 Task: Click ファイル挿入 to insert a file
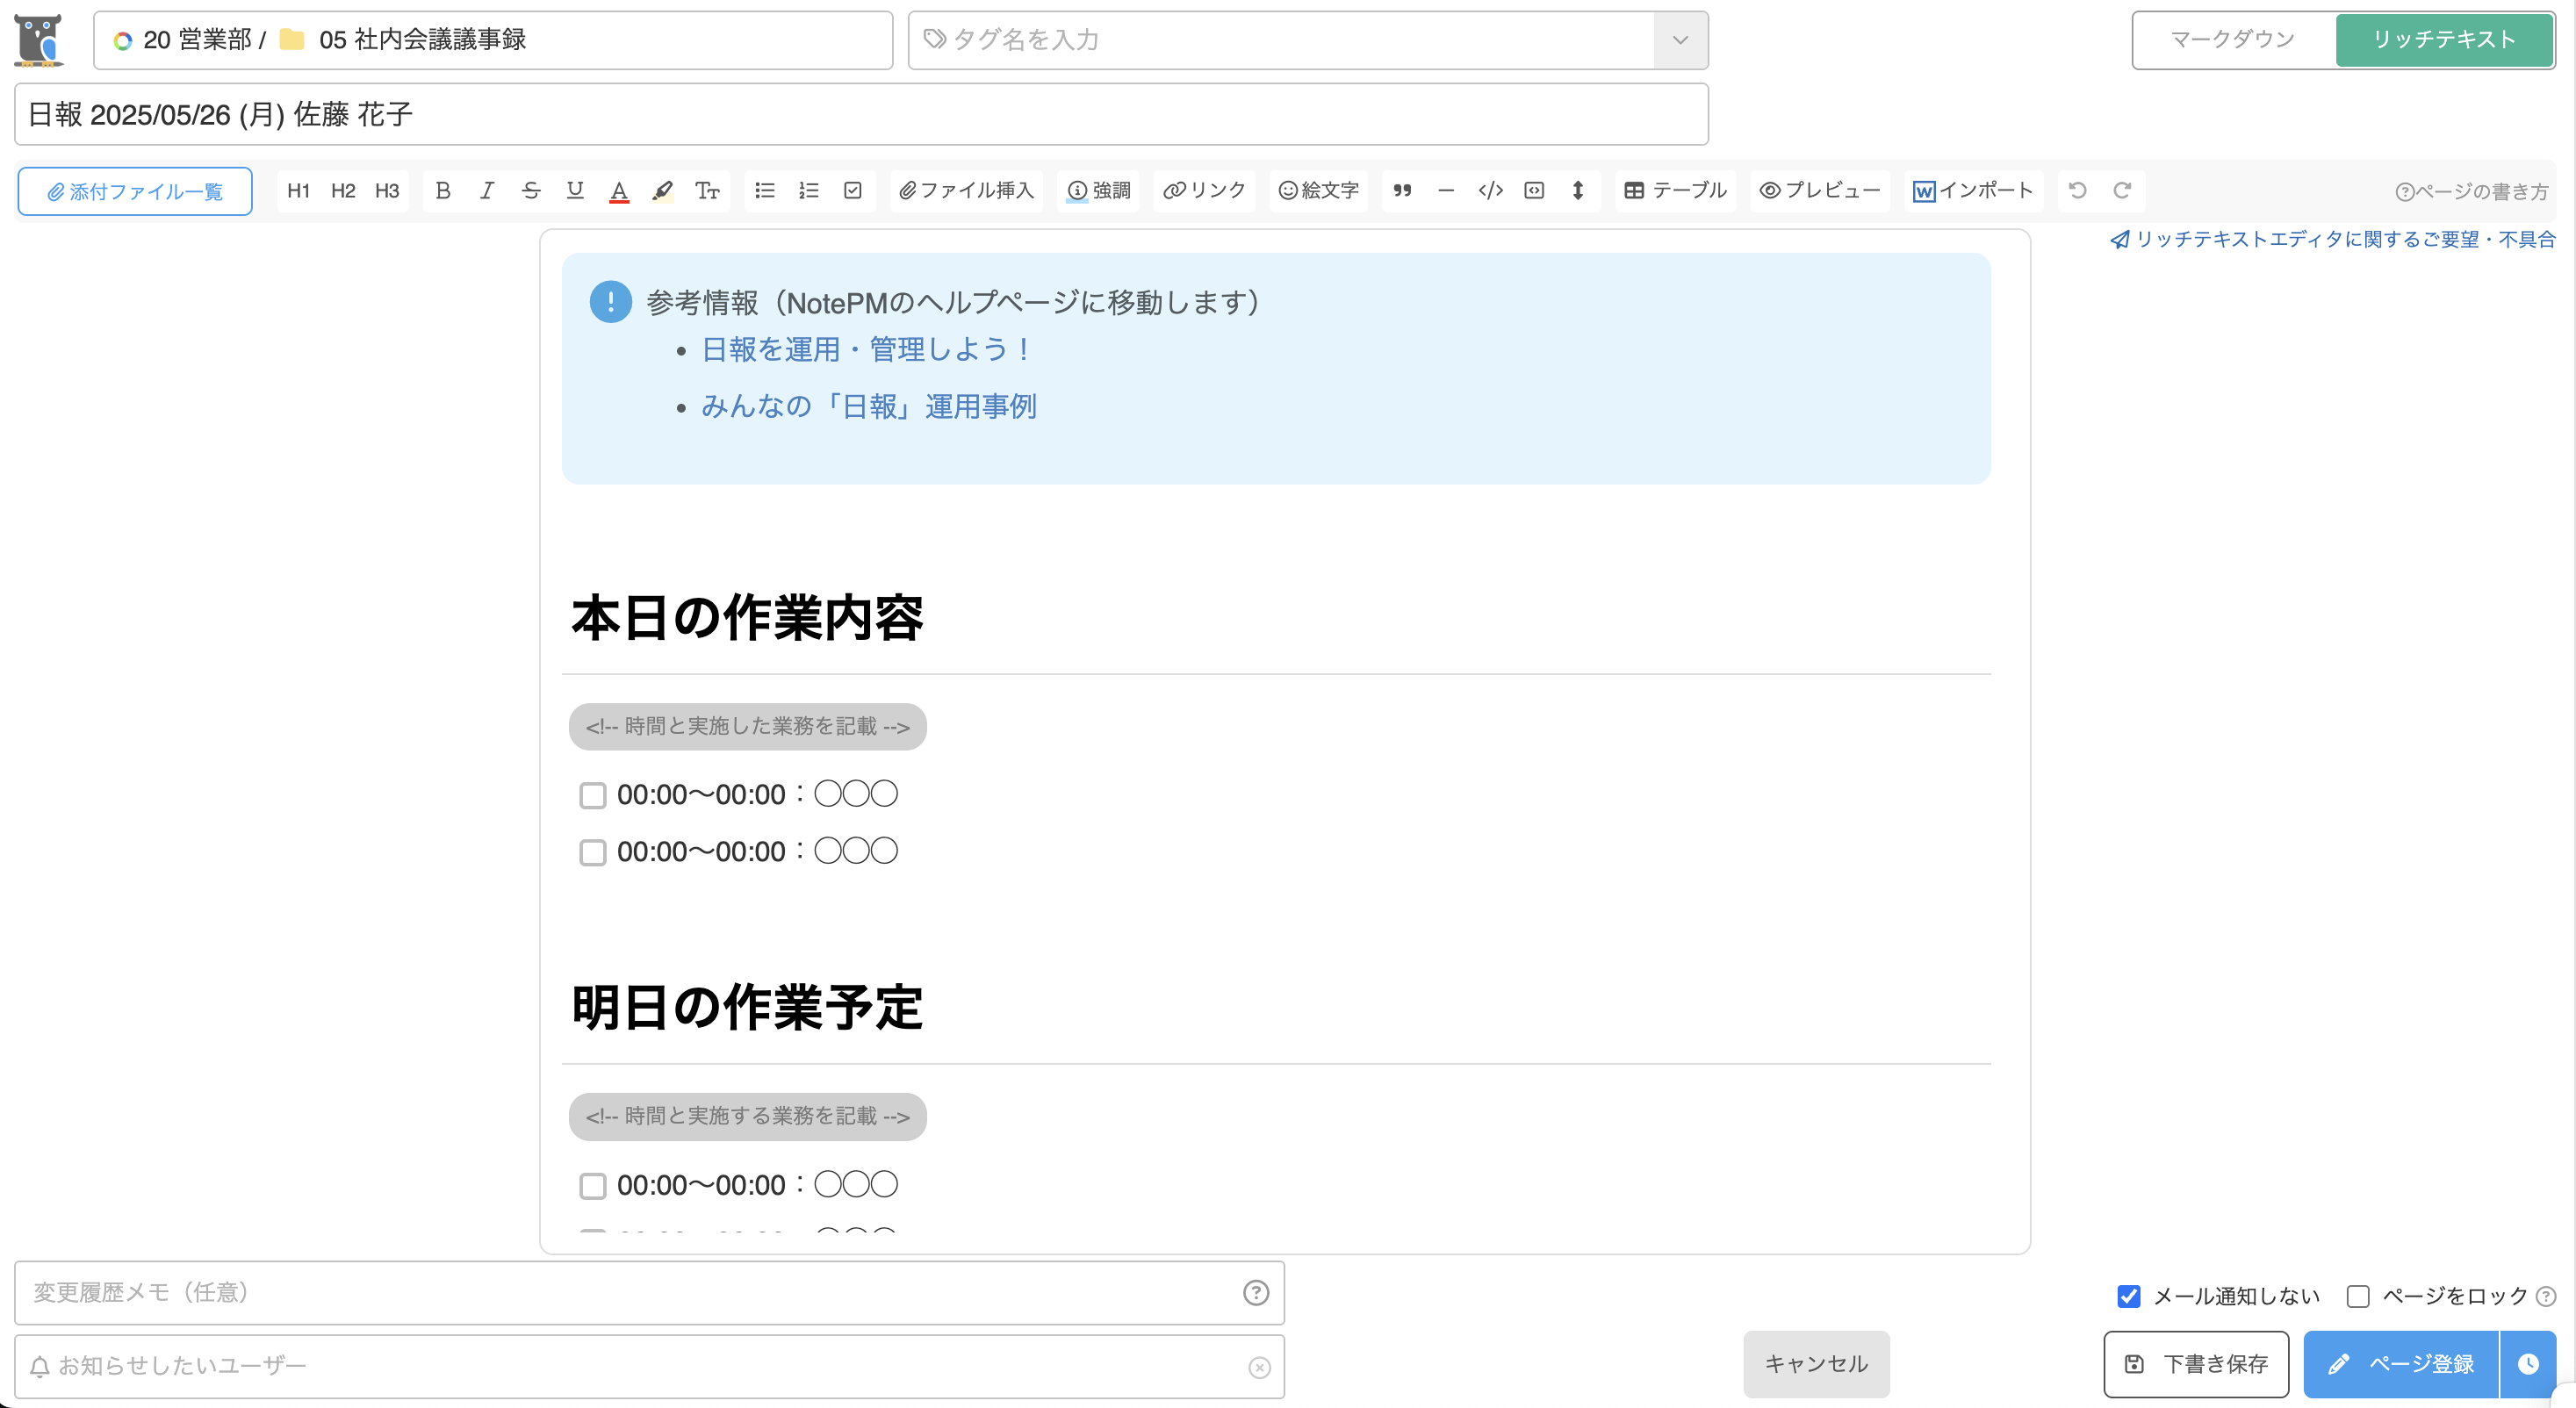966,191
